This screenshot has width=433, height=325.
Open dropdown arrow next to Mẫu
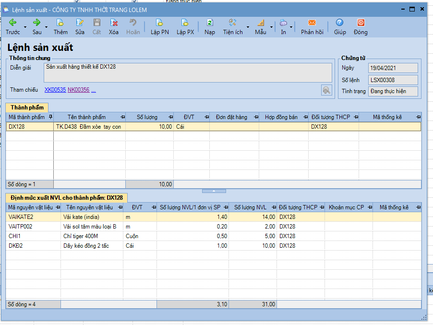point(271,27)
